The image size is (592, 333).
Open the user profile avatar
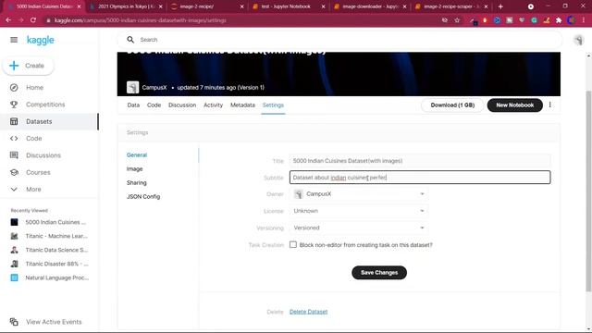(x=578, y=40)
